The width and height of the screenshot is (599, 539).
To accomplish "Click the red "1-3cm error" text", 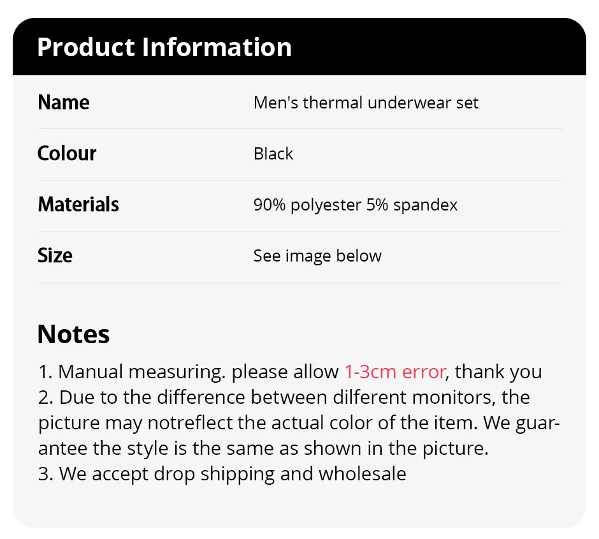I will [x=395, y=372].
